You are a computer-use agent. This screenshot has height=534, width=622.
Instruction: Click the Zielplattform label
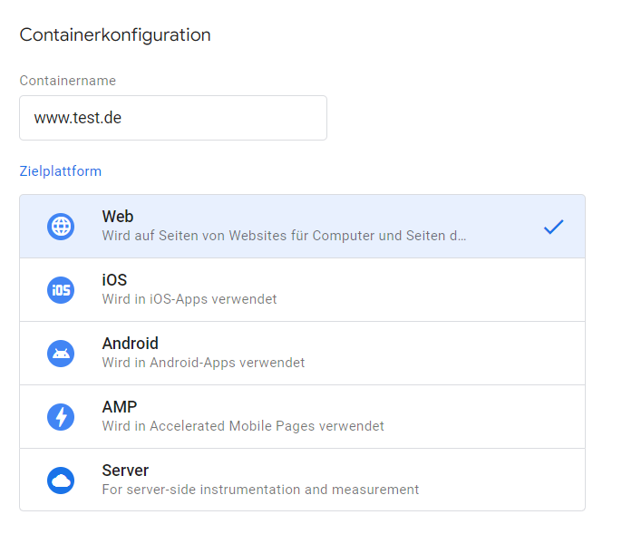click(x=60, y=171)
